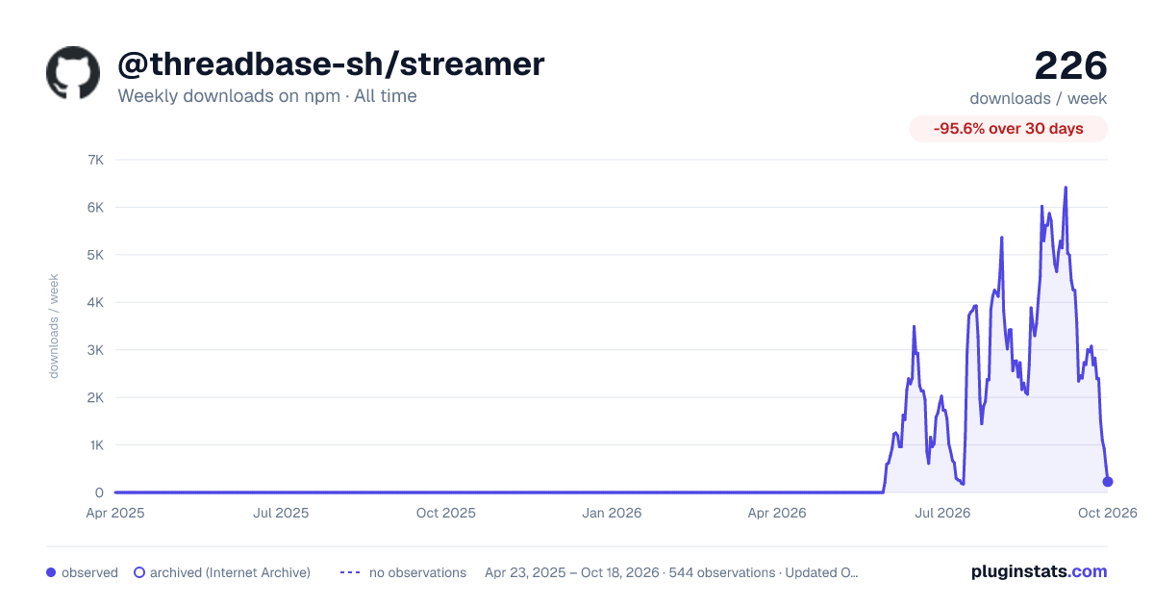Image resolution: width=1154 pixels, height=606 pixels.
Task: Click the 'observed' legend label
Action: coord(89,572)
